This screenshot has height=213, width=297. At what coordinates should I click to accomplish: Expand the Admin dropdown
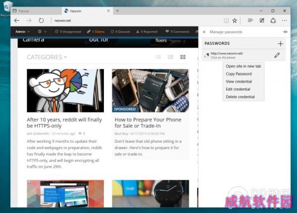22,32
